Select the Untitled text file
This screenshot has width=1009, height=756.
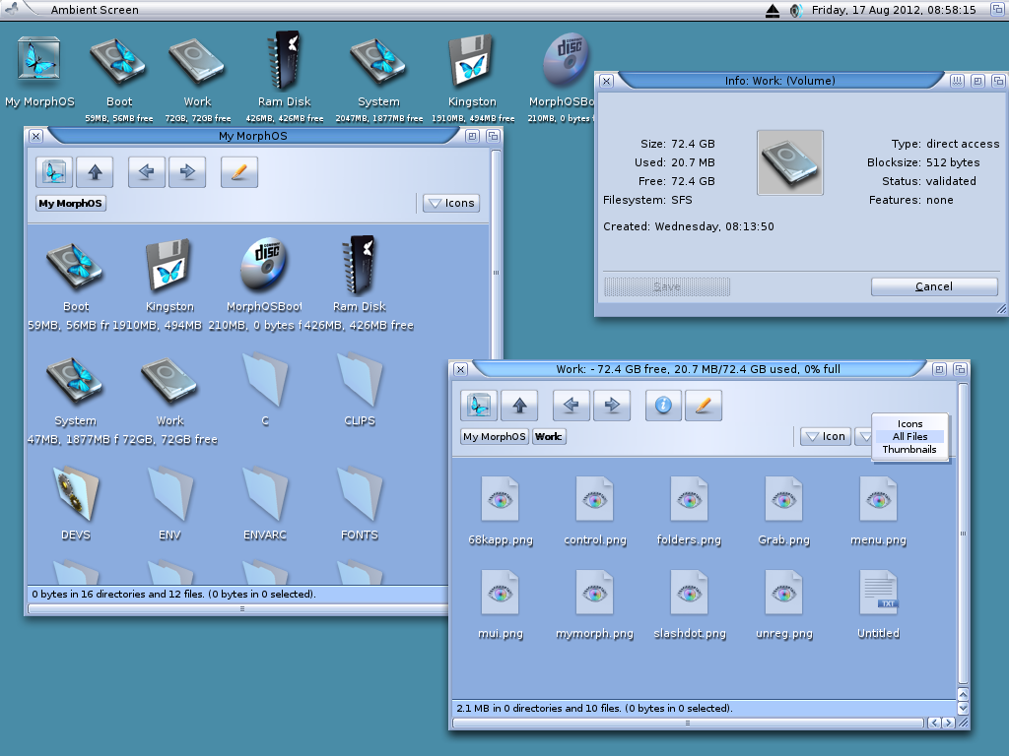pos(878,592)
